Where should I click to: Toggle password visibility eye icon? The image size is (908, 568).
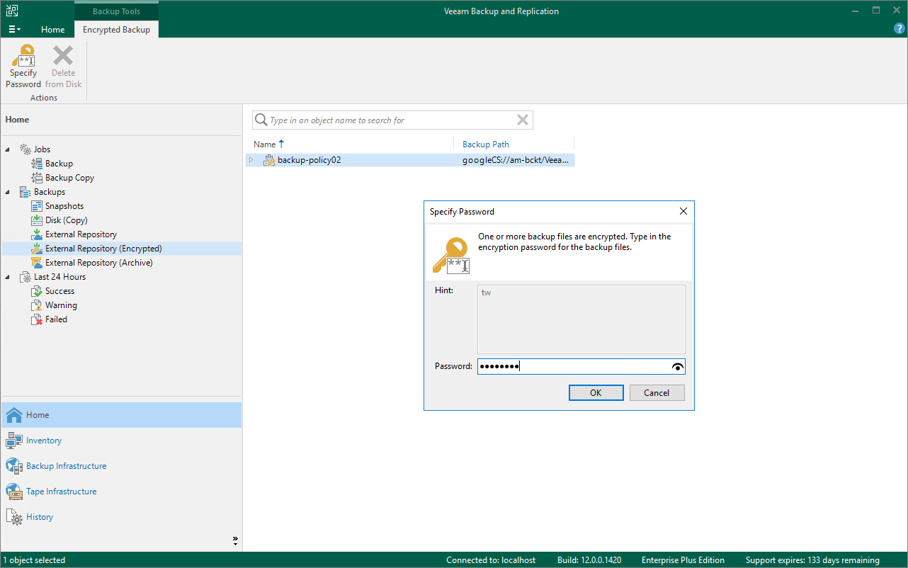point(678,366)
